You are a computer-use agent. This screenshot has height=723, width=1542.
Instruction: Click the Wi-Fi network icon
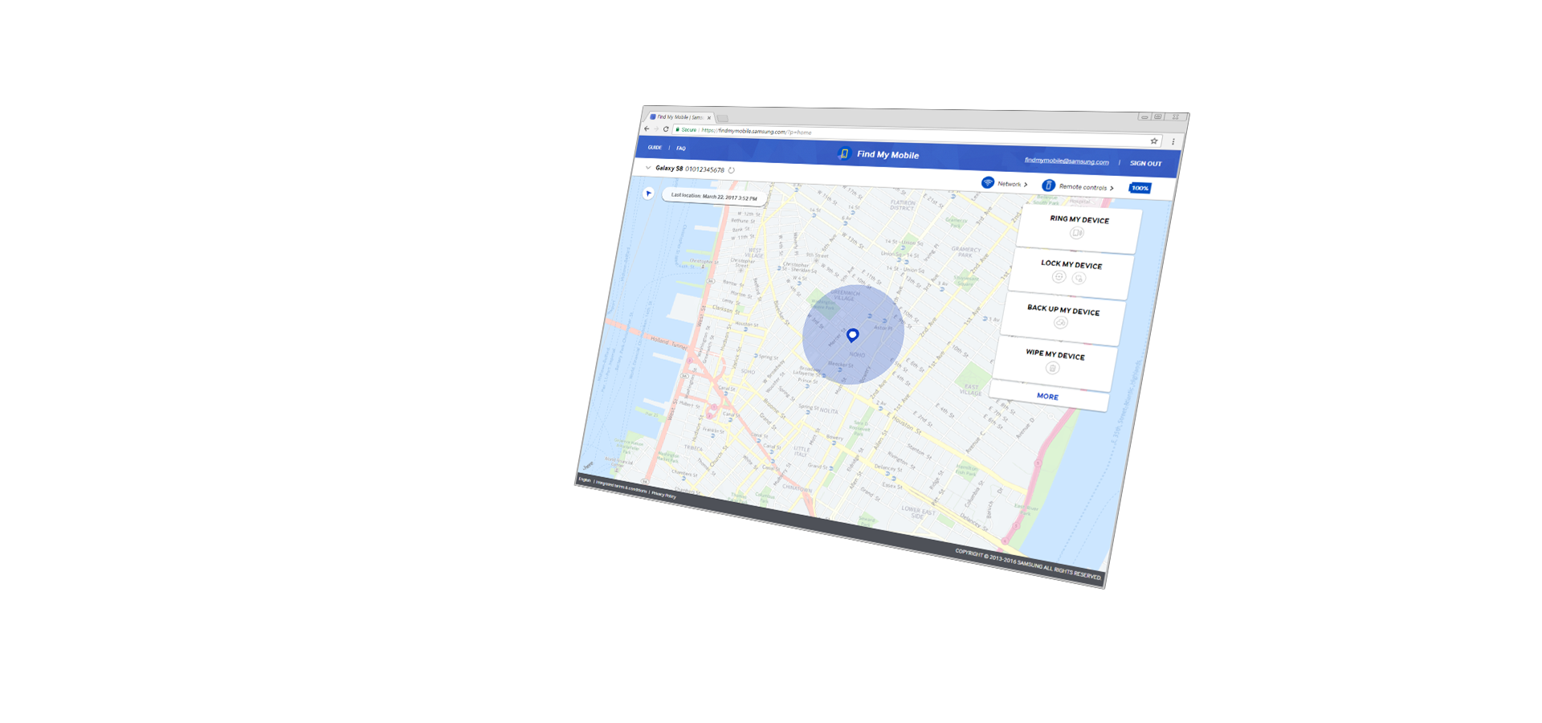[988, 182]
